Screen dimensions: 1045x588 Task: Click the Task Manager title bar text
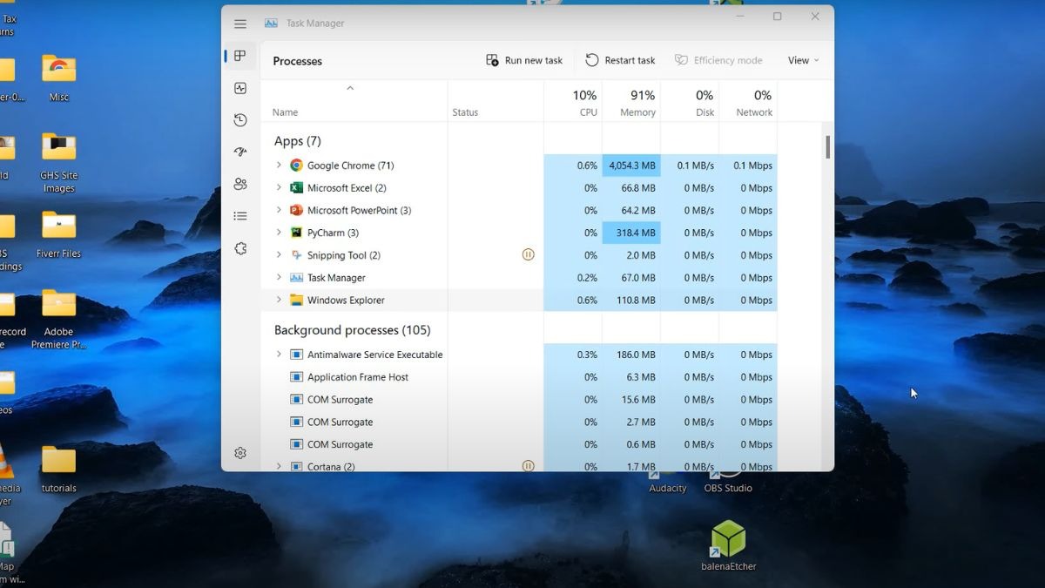click(x=315, y=24)
